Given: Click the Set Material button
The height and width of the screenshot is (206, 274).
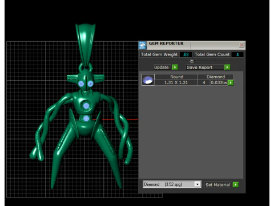Looking at the screenshot, I should click(218, 185).
